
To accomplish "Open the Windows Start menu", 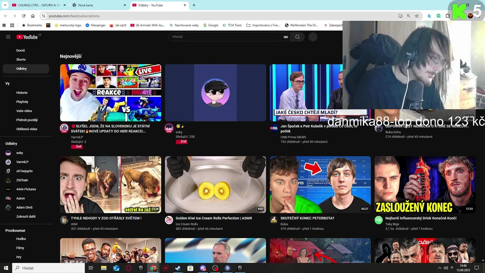I will [6, 268].
